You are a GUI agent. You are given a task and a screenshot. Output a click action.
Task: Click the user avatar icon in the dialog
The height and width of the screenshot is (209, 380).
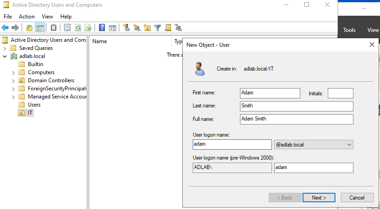pyautogui.click(x=200, y=69)
